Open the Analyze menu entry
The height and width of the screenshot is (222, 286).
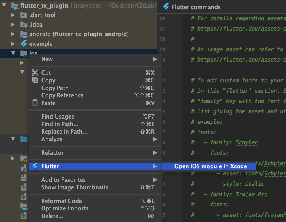[95, 139]
